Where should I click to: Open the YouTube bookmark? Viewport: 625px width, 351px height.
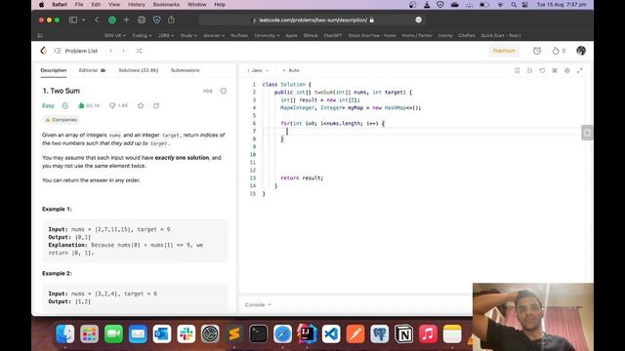click(x=239, y=35)
